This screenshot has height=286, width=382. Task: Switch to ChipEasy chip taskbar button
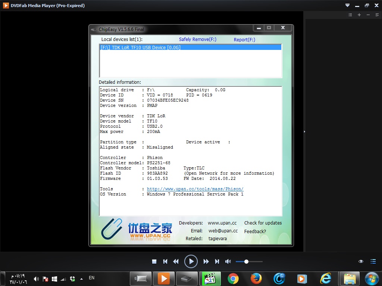pos(187,279)
